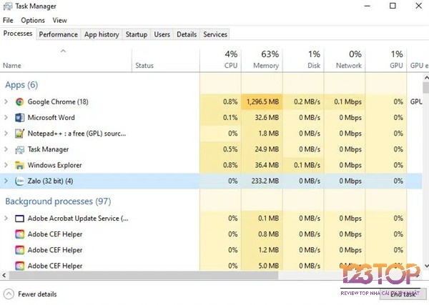Screen dimensions: 429x305
Task: Sort processes by Network column
Action: coord(345,60)
